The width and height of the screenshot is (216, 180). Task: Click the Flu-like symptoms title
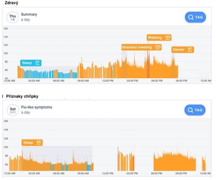click(37, 107)
